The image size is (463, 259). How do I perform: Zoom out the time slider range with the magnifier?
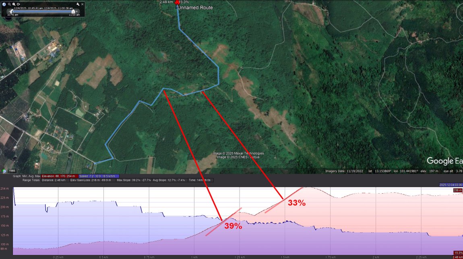tap(9, 4)
